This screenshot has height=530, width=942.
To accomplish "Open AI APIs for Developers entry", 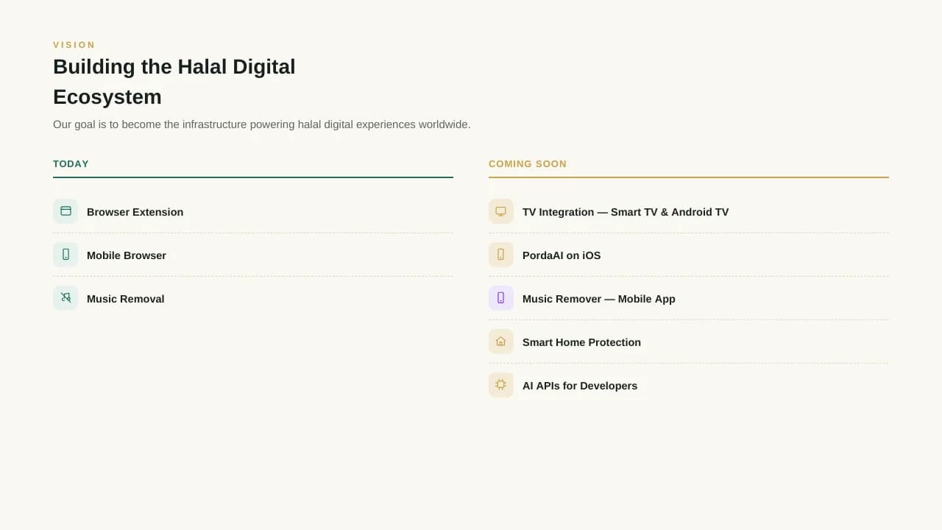I will [689, 385].
